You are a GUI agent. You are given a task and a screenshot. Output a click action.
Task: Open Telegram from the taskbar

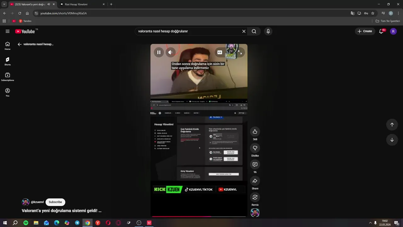click(77, 223)
